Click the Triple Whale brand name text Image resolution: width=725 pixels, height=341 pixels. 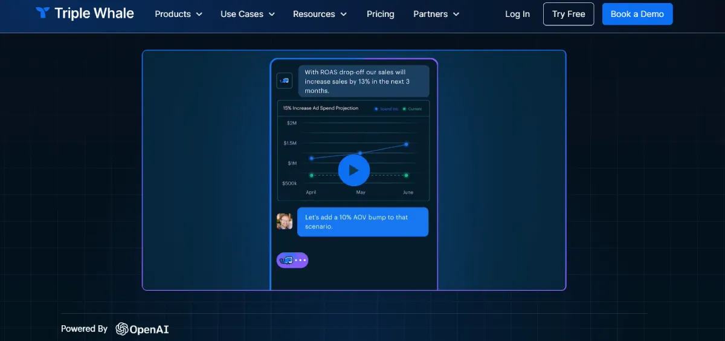coord(94,13)
